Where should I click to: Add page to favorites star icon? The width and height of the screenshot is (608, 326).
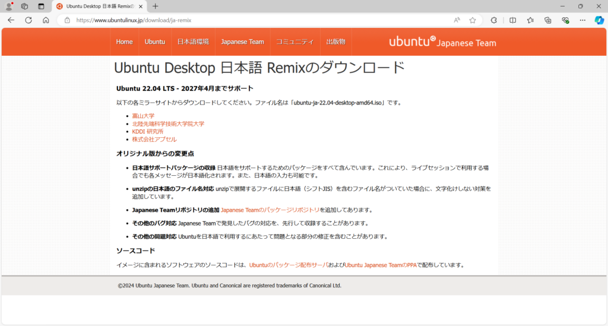click(x=472, y=20)
